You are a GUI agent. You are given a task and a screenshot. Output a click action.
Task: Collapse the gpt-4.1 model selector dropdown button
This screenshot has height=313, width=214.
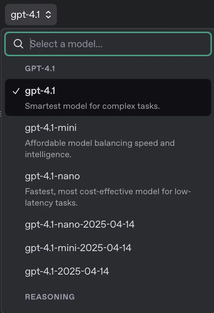click(31, 15)
